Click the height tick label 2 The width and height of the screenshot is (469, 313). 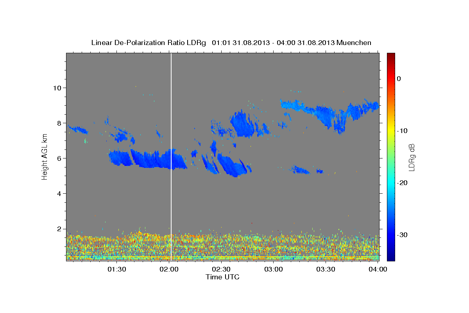[x=59, y=229]
